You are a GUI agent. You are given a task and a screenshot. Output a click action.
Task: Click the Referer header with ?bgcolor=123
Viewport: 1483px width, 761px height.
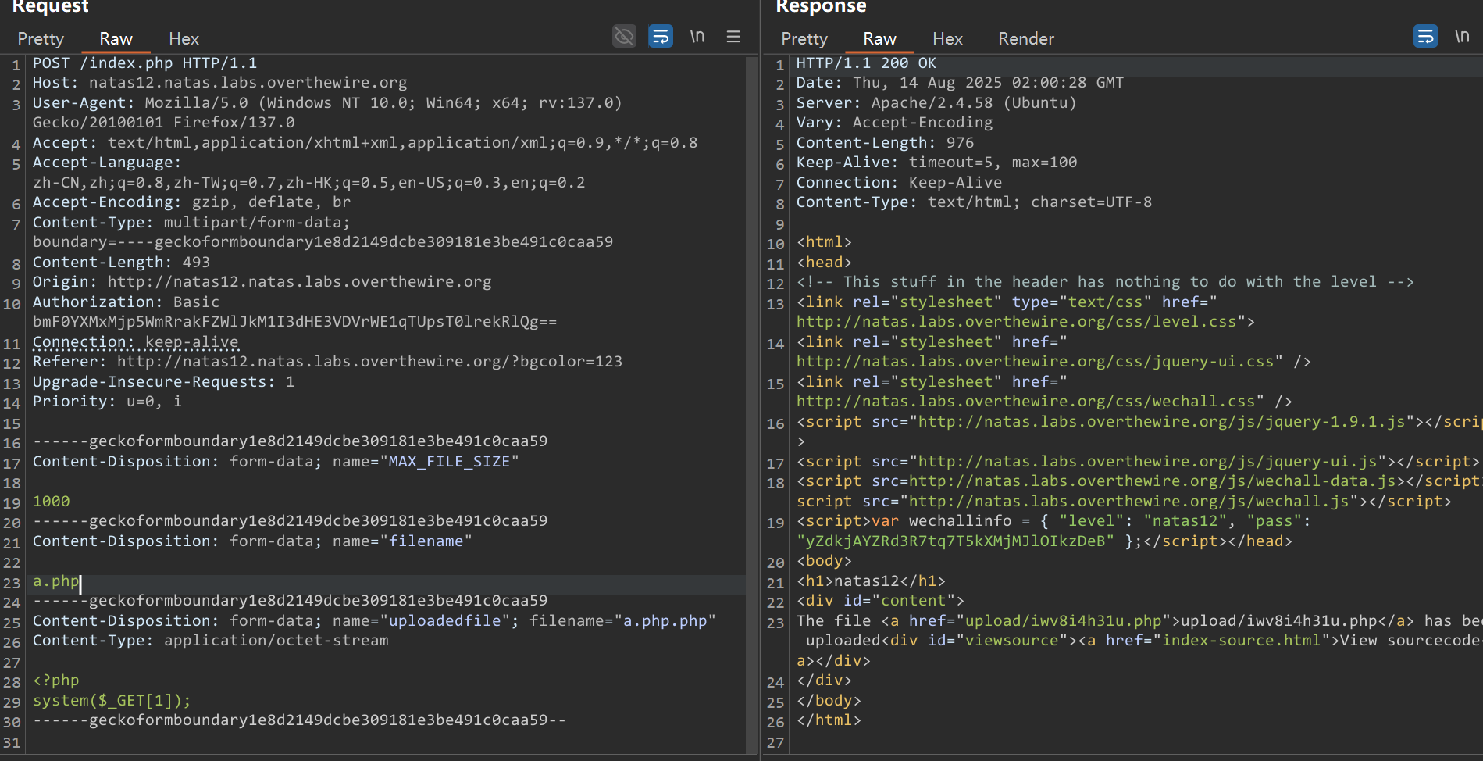click(327, 361)
